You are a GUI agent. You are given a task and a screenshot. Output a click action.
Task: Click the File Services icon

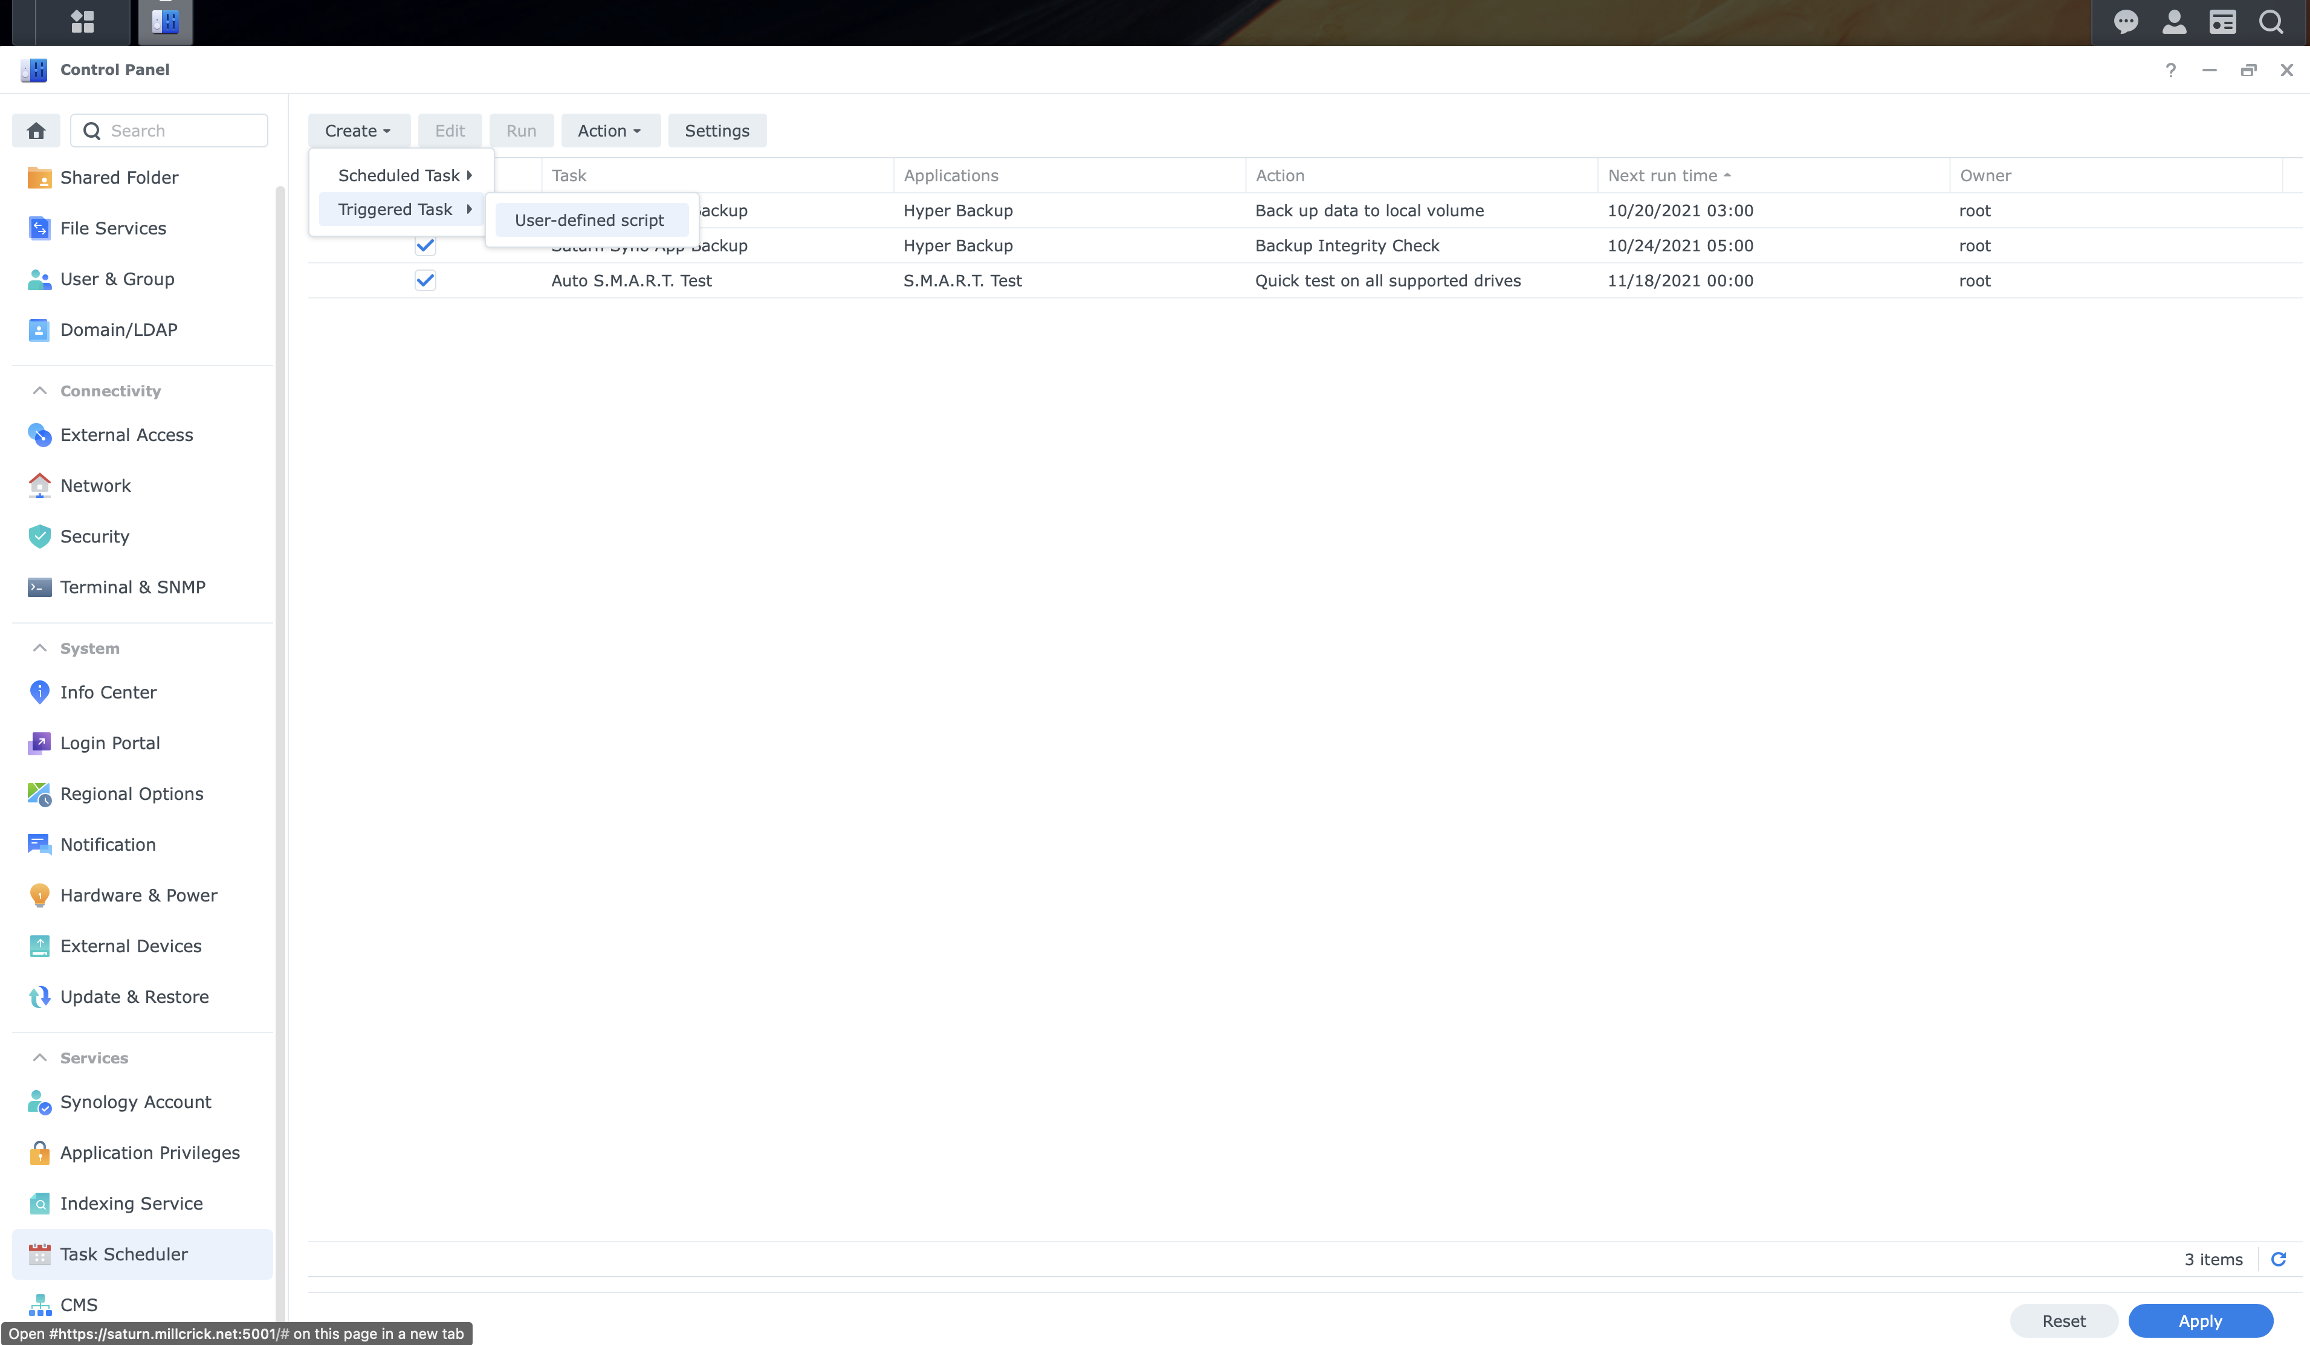39,227
